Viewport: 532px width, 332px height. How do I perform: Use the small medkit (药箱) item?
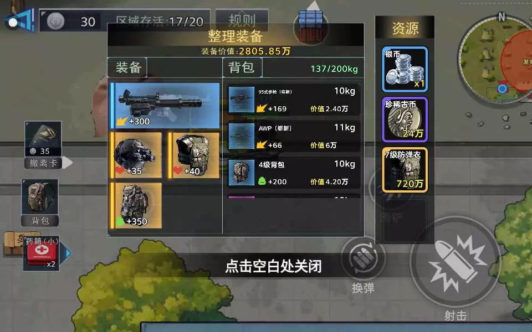click(x=42, y=253)
